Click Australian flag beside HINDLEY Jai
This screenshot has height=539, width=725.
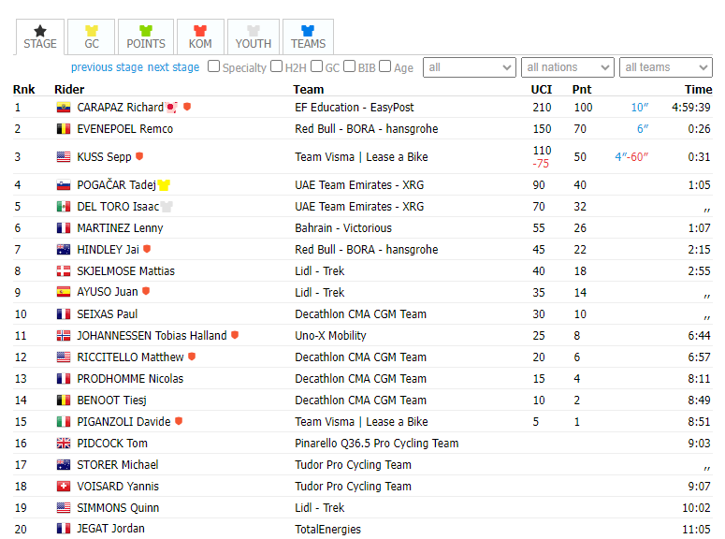pyautogui.click(x=64, y=249)
